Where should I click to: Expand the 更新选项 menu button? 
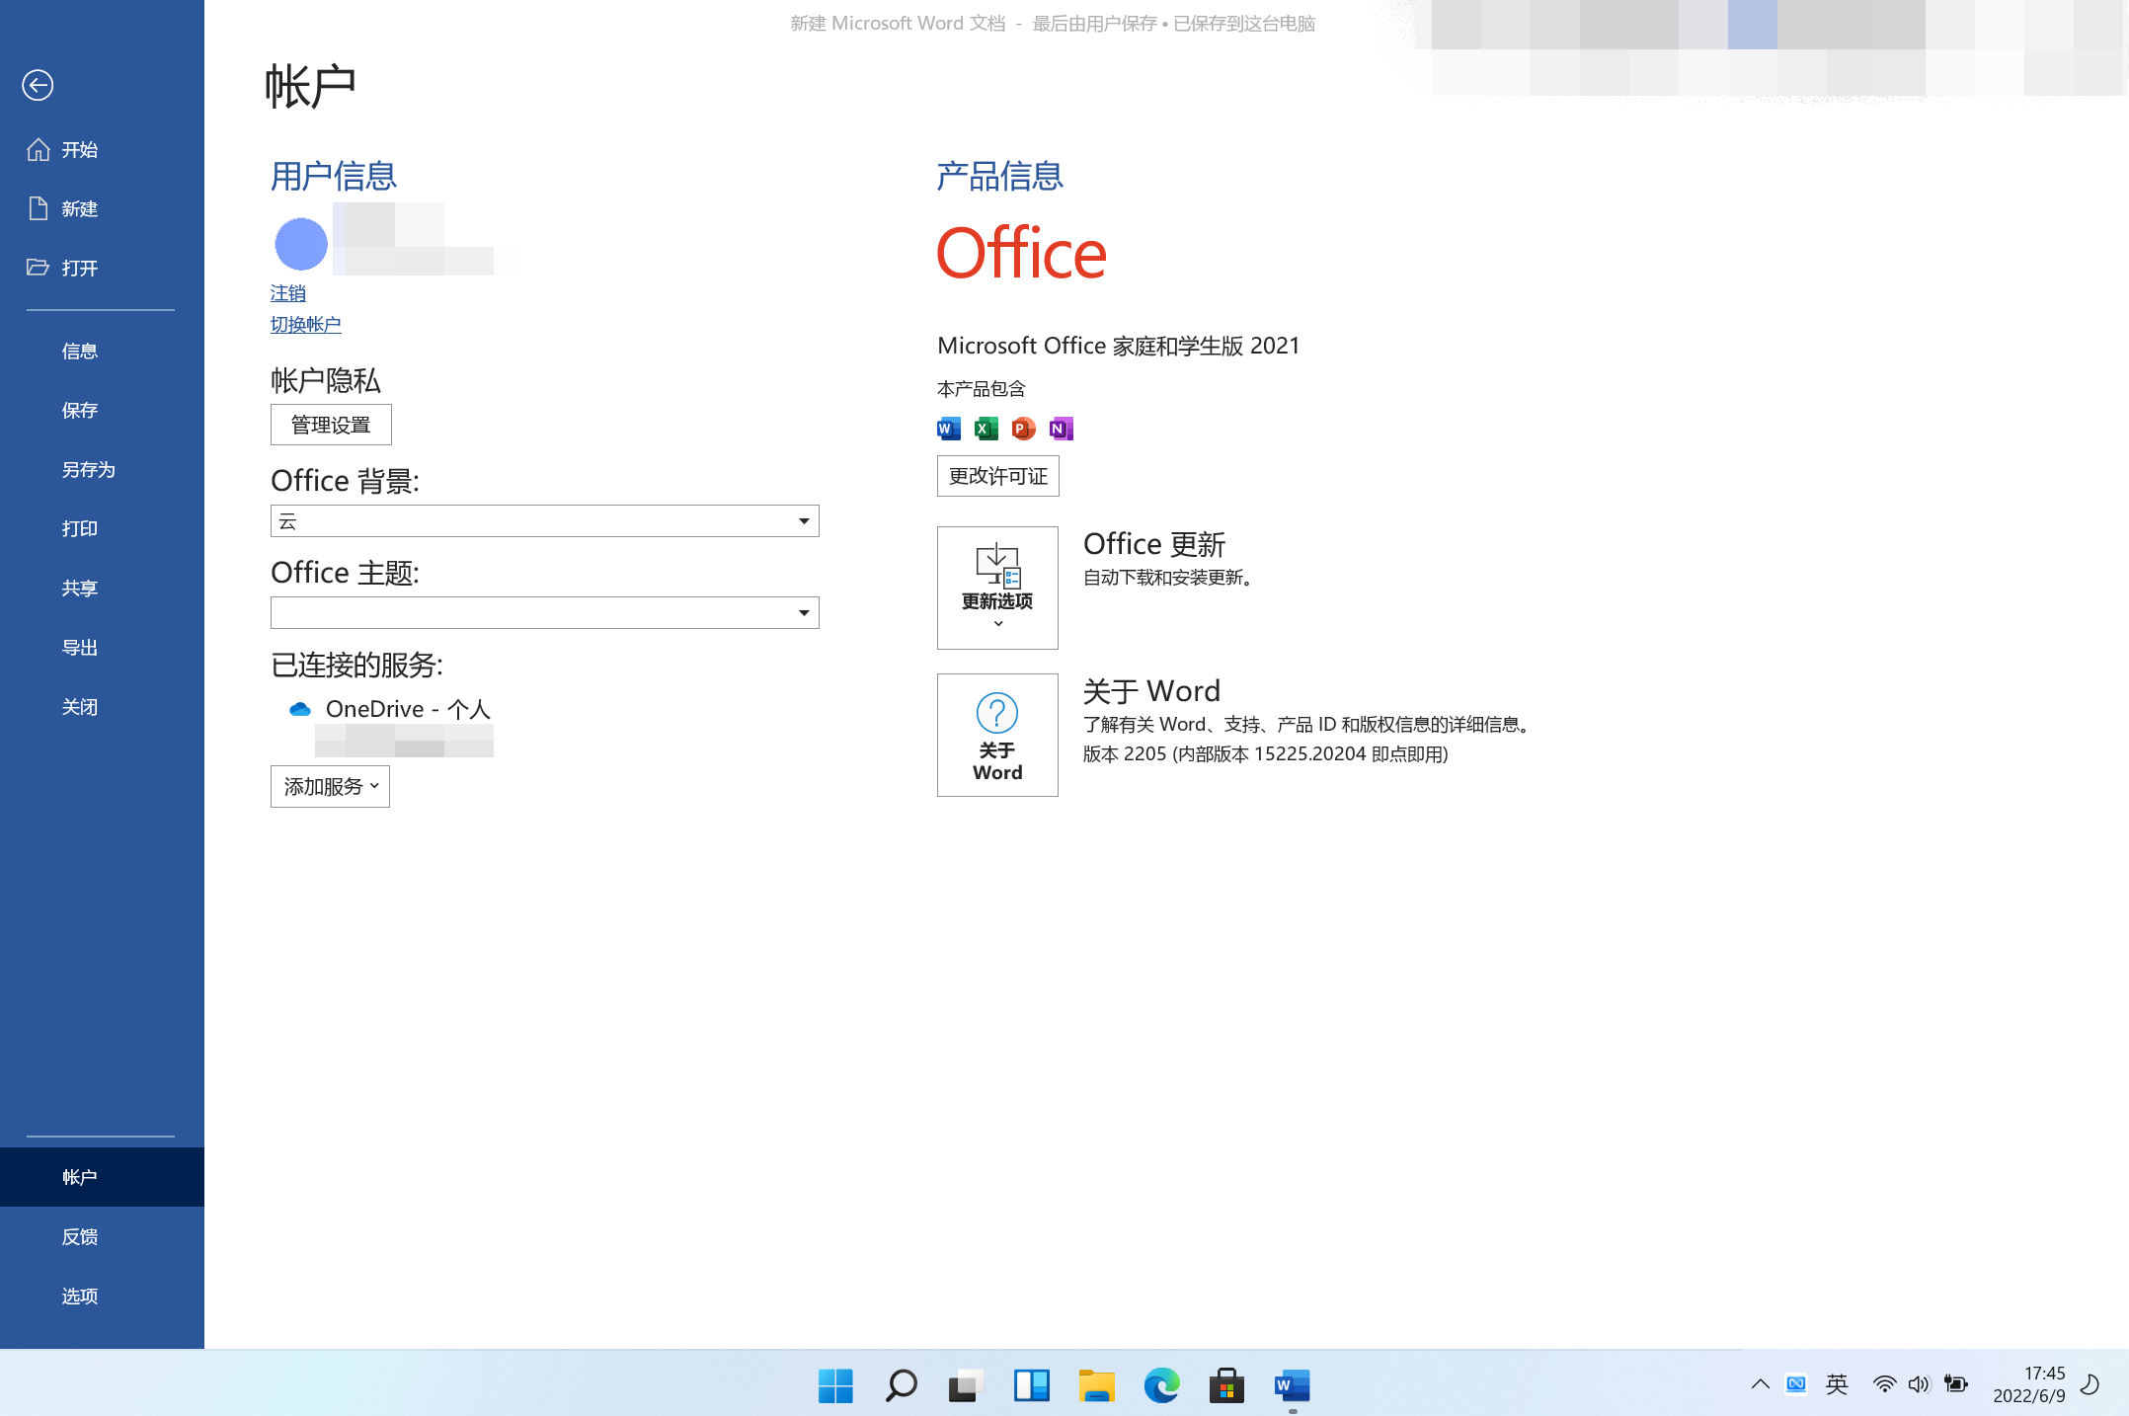tap(997, 588)
